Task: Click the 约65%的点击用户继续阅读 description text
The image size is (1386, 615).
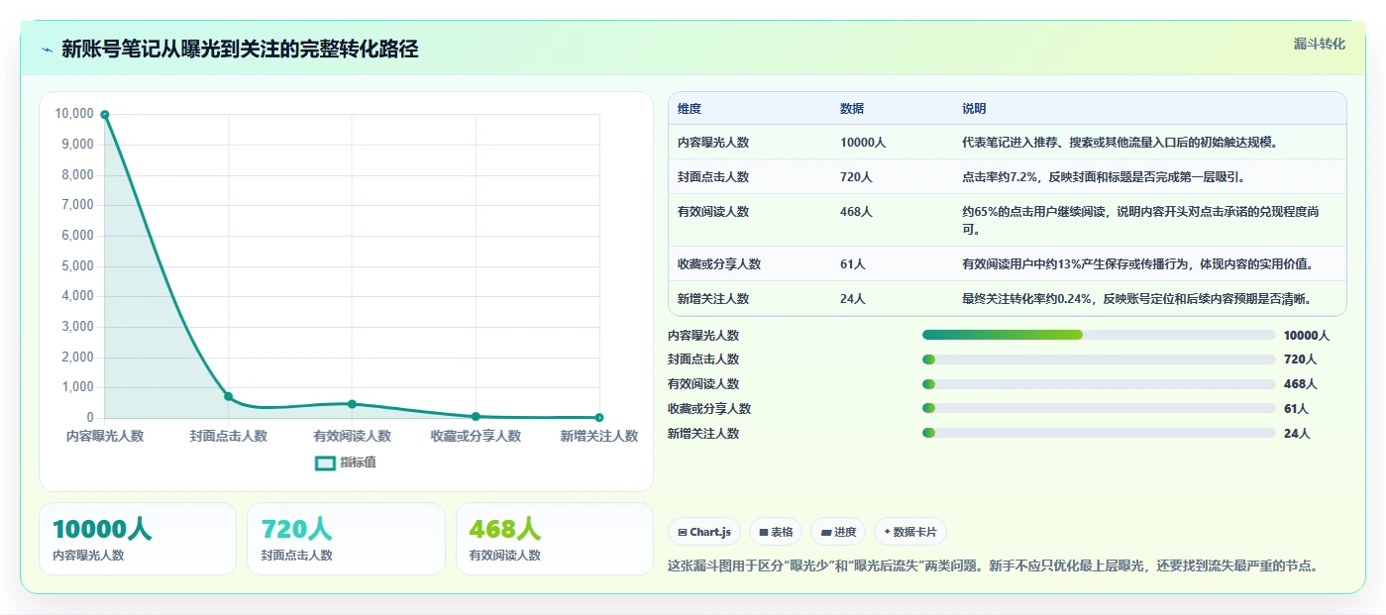Action: click(1140, 221)
